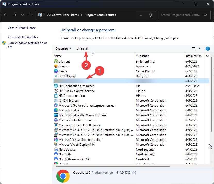Select the HP Connection Optimizer entry

76,86
